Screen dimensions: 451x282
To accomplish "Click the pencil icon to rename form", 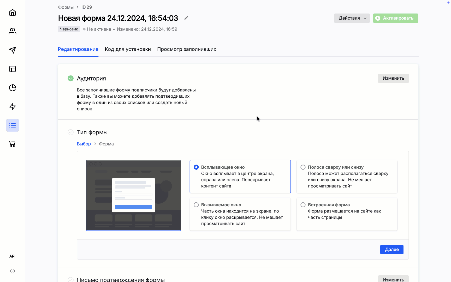I will click(186, 18).
